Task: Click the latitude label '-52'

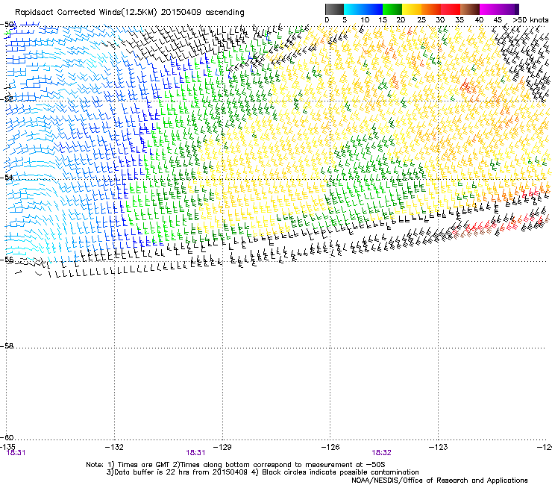Action: [7, 99]
